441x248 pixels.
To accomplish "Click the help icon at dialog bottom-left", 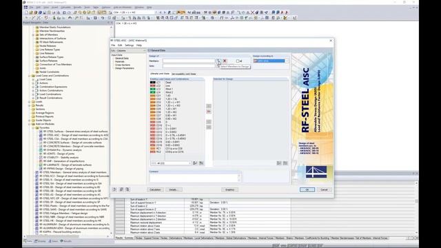I will tap(115, 189).
